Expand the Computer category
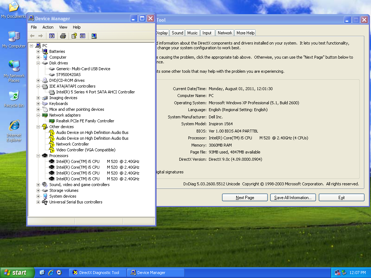Screen dimensions: 371x278 (x=38, y=57)
